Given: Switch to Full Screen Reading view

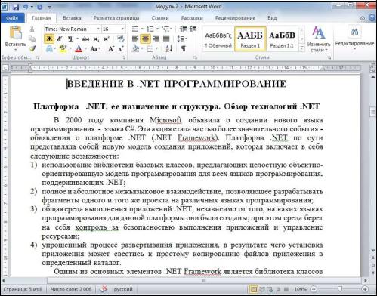Looking at the screenshot, I should [262, 289].
